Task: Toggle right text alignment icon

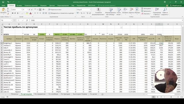Action: [x=40, y=13]
